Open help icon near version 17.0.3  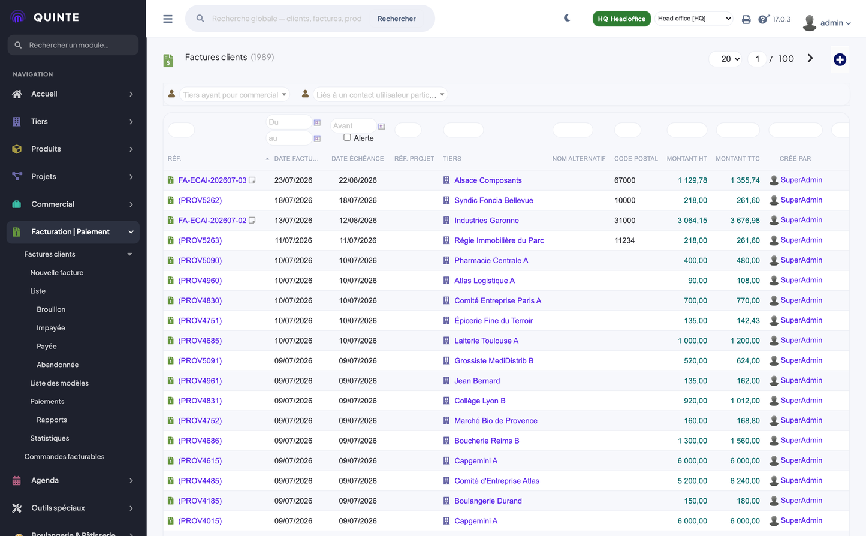coord(763,19)
